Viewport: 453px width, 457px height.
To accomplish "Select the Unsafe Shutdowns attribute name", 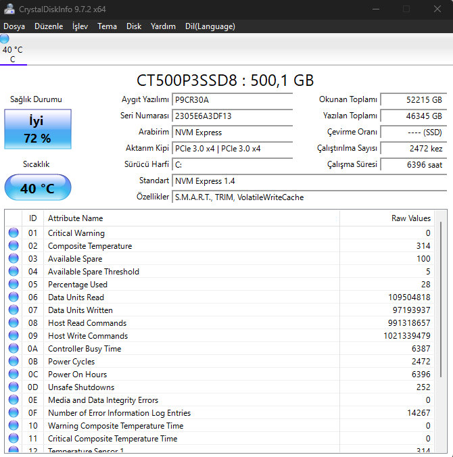I will pos(81,387).
